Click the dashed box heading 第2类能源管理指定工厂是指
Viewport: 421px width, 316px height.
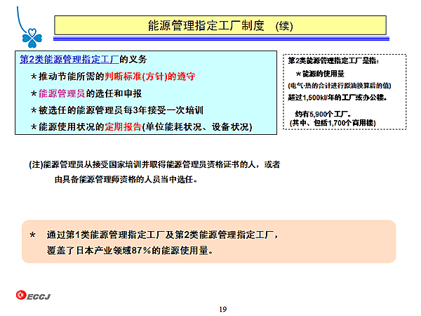coord(333,60)
